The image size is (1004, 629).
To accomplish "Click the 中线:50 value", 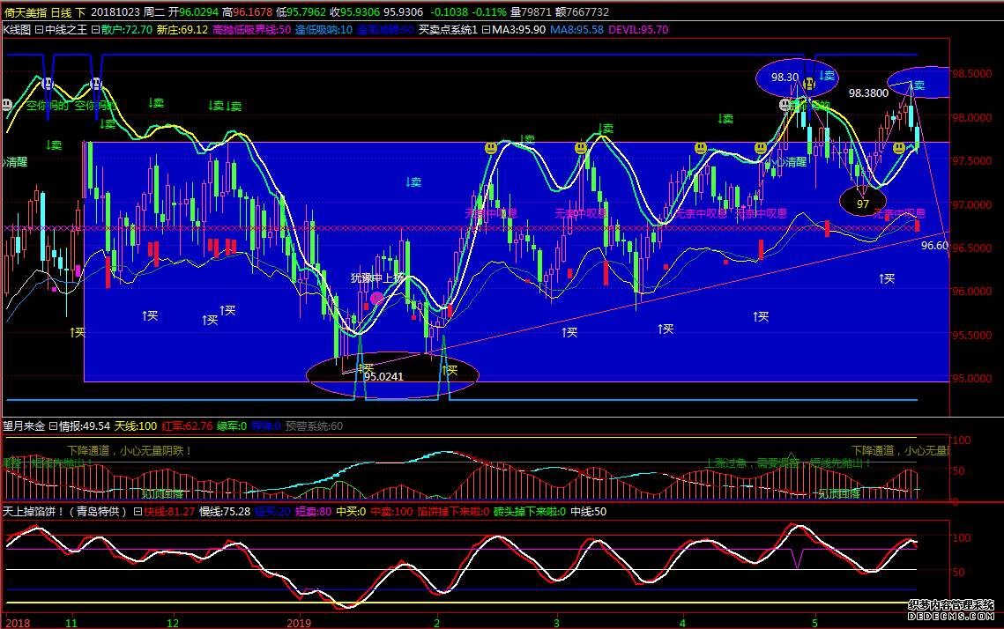I will 589,511.
